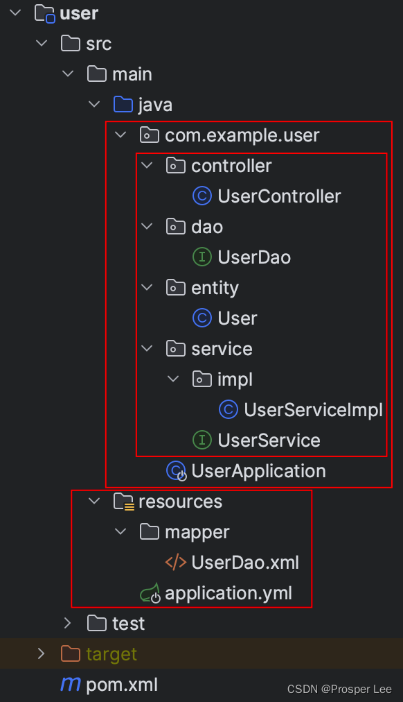Screen dimensions: 403x702
Task: Select the 'mapper' label
Action: 197,532
